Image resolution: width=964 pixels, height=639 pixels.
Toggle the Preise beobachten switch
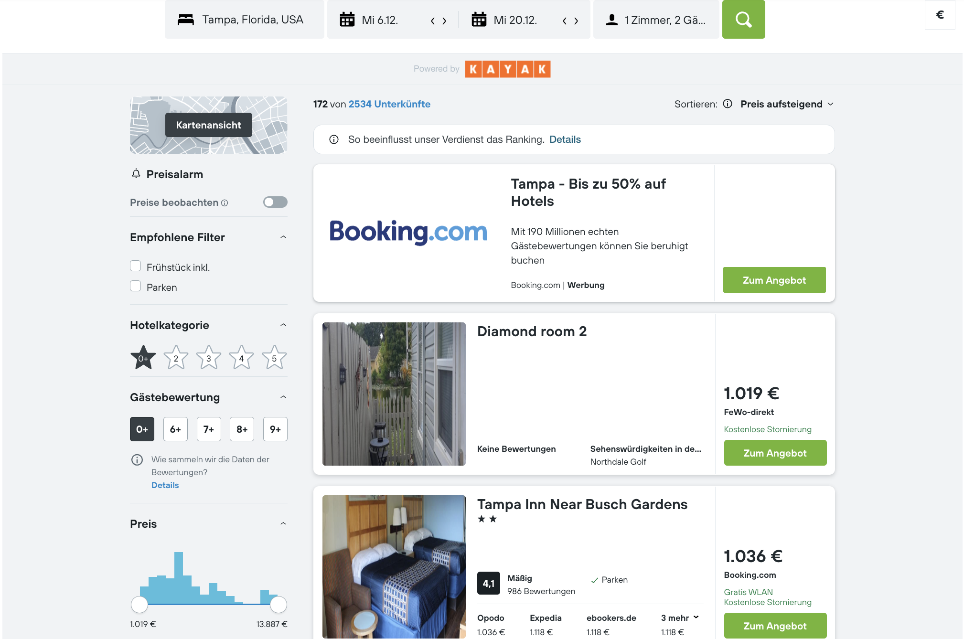(275, 202)
